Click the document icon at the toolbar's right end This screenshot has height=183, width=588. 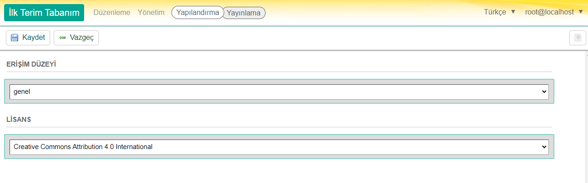[x=578, y=38]
